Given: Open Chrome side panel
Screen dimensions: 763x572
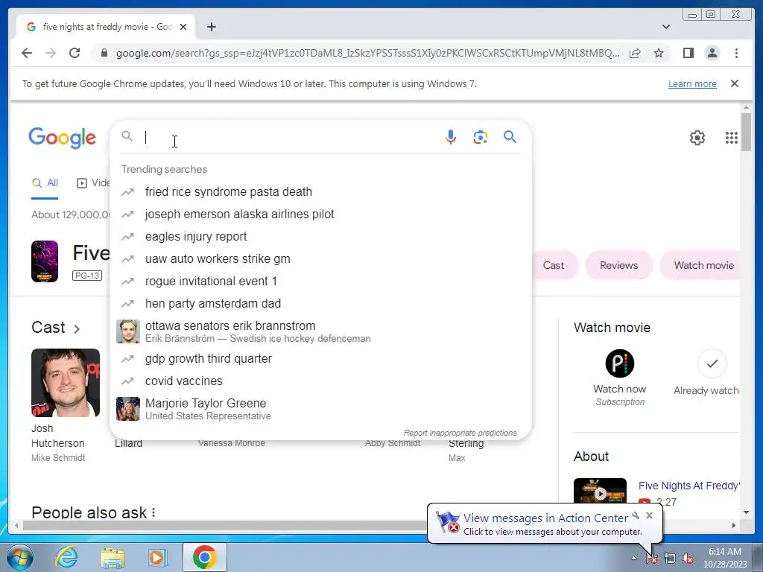Looking at the screenshot, I should pos(688,53).
